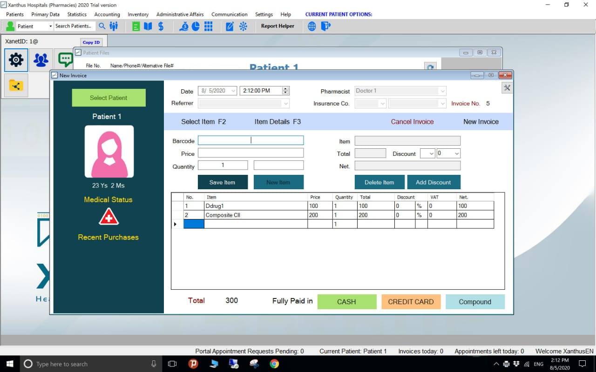Image resolution: width=596 pixels, height=372 pixels.
Task: Open the yellow shared folder icon
Action: 16,86
